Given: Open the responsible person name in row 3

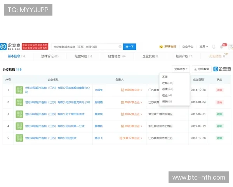Looking at the screenshot, I should tap(99, 114).
